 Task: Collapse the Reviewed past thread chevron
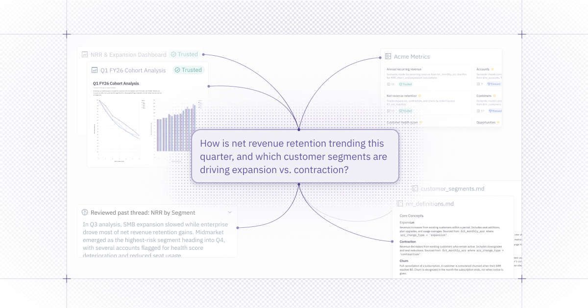(x=230, y=212)
